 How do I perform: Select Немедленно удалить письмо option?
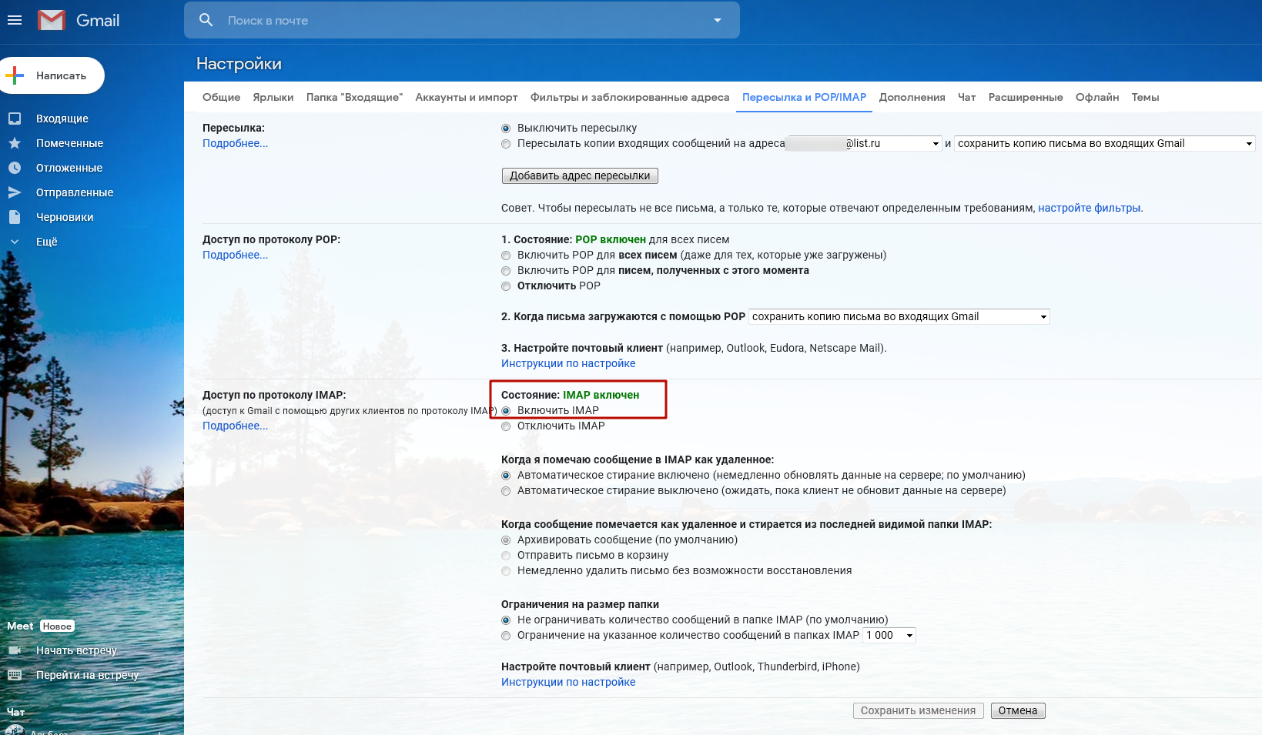point(506,571)
